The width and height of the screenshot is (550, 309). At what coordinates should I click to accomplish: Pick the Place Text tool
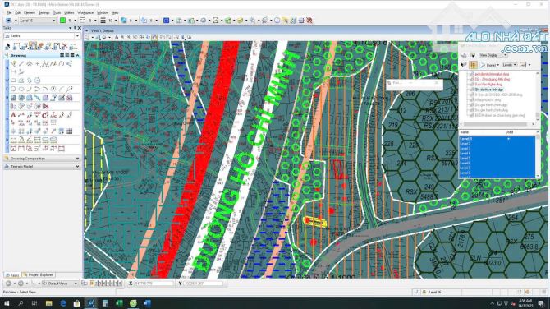point(13,115)
